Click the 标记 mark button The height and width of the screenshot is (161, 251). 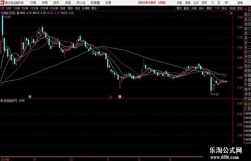click(224, 8)
